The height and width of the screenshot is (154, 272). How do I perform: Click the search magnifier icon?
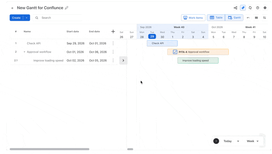point(37,18)
